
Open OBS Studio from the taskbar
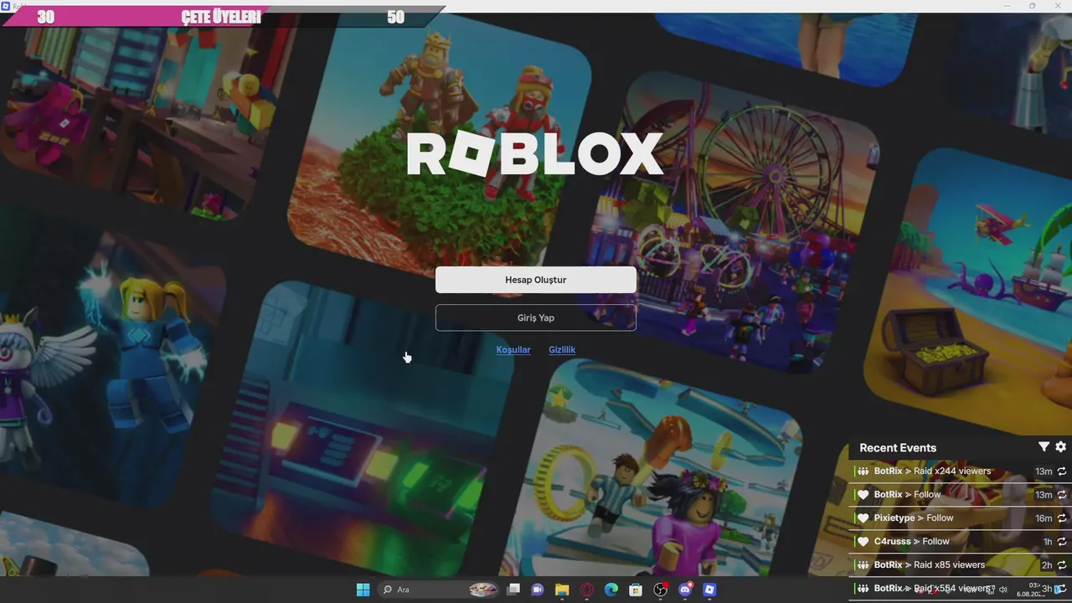pyautogui.click(x=661, y=590)
